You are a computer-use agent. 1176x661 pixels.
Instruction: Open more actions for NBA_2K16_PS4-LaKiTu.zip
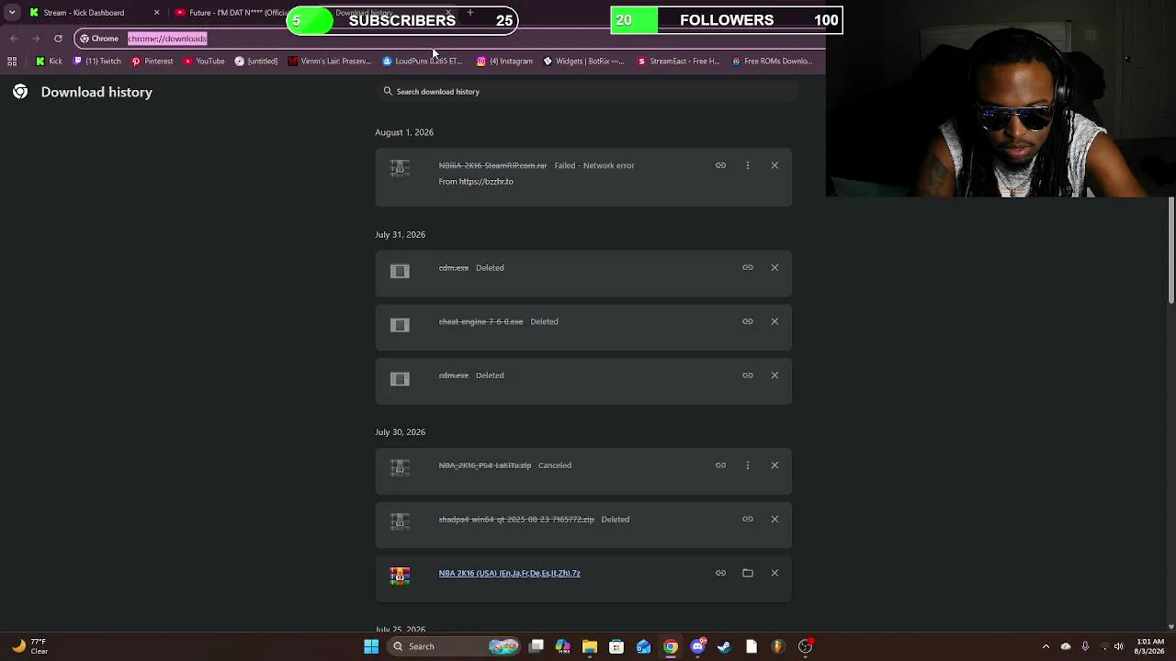pos(748,465)
